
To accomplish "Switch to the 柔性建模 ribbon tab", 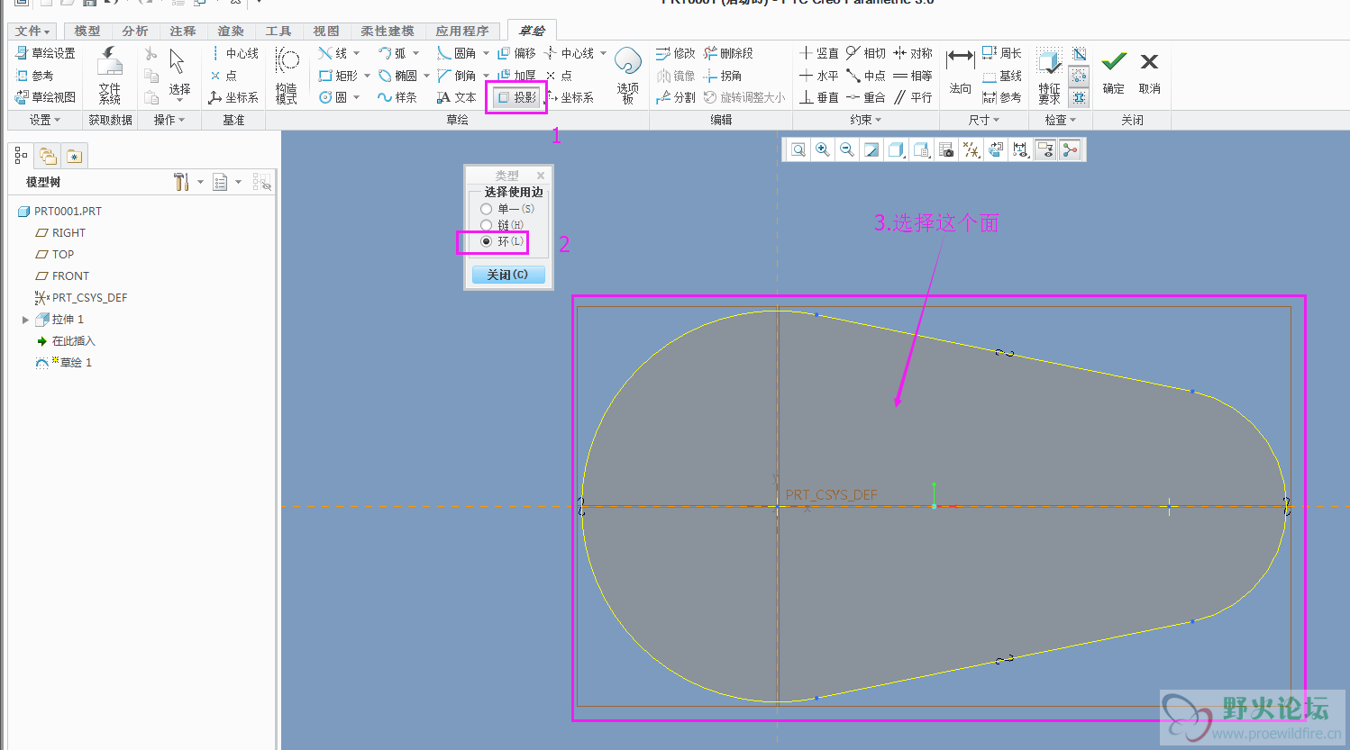I will tap(388, 31).
